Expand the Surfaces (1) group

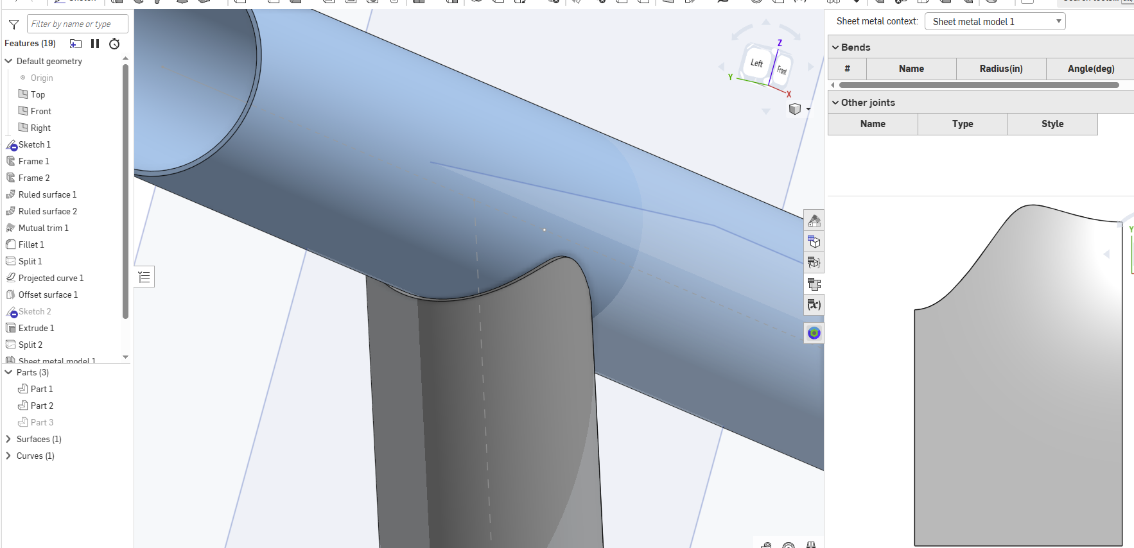pyautogui.click(x=8, y=439)
